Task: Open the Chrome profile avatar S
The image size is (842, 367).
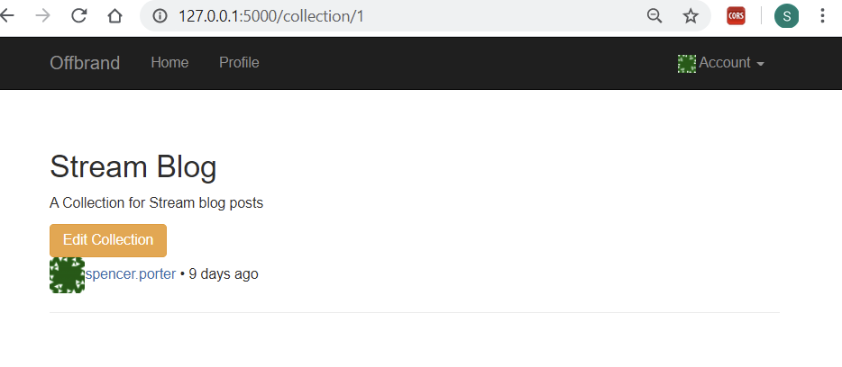Action: 786,16
